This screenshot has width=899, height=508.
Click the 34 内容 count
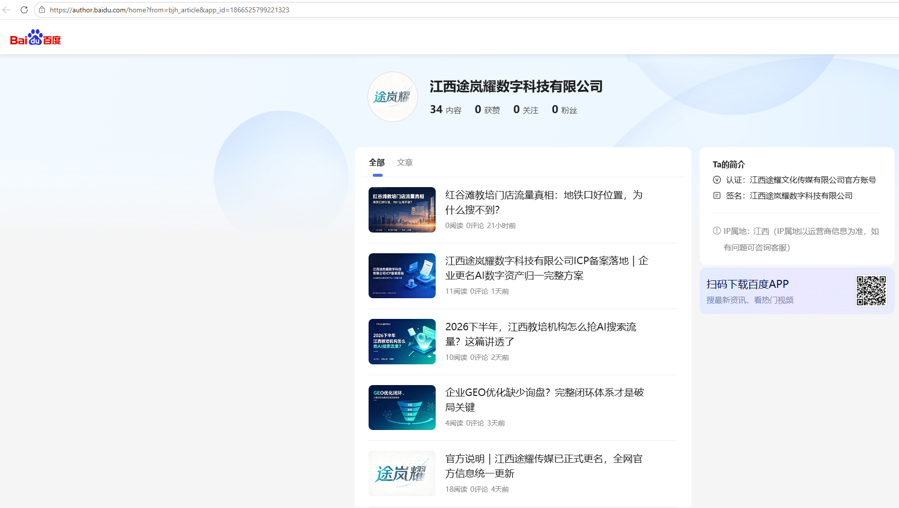[x=446, y=110]
